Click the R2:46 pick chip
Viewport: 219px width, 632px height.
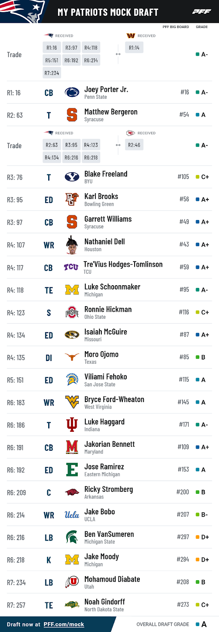[134, 145]
